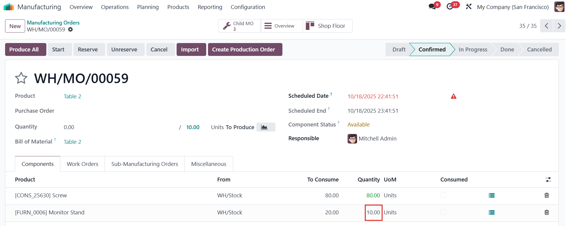Viewport: 566px width, 226px height.
Task: Edit the Monitor Stand quantity 10.00 field
Action: 373,213
